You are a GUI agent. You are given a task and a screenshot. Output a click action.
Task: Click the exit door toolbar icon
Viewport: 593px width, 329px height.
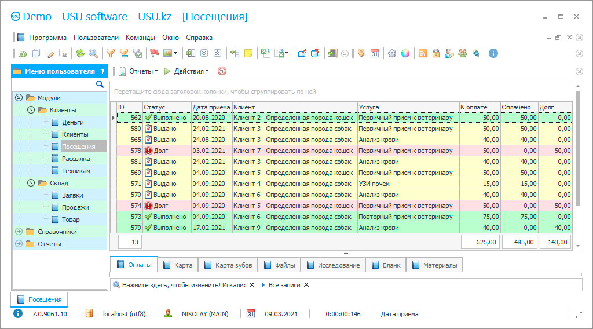pyautogui.click(x=332, y=53)
